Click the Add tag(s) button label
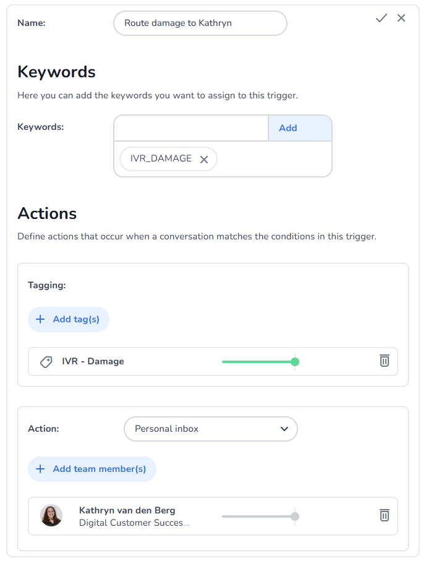The height and width of the screenshot is (561, 426). 76,320
